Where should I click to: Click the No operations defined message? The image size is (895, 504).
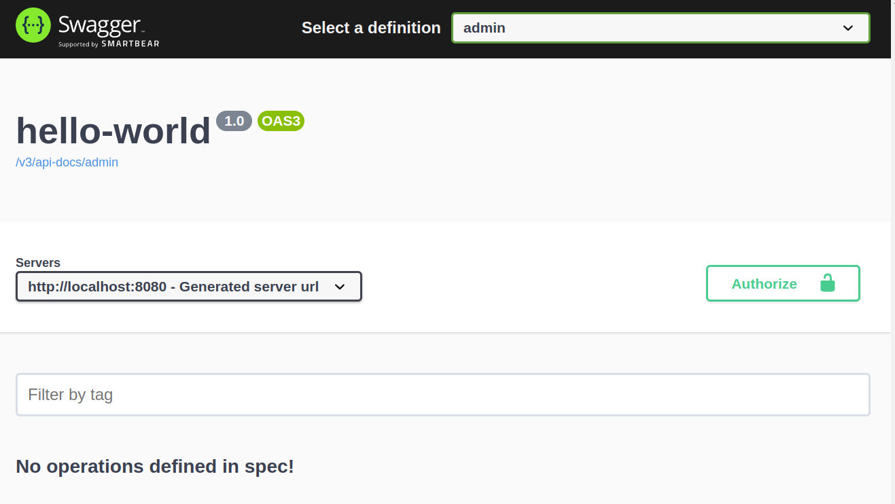(x=155, y=466)
